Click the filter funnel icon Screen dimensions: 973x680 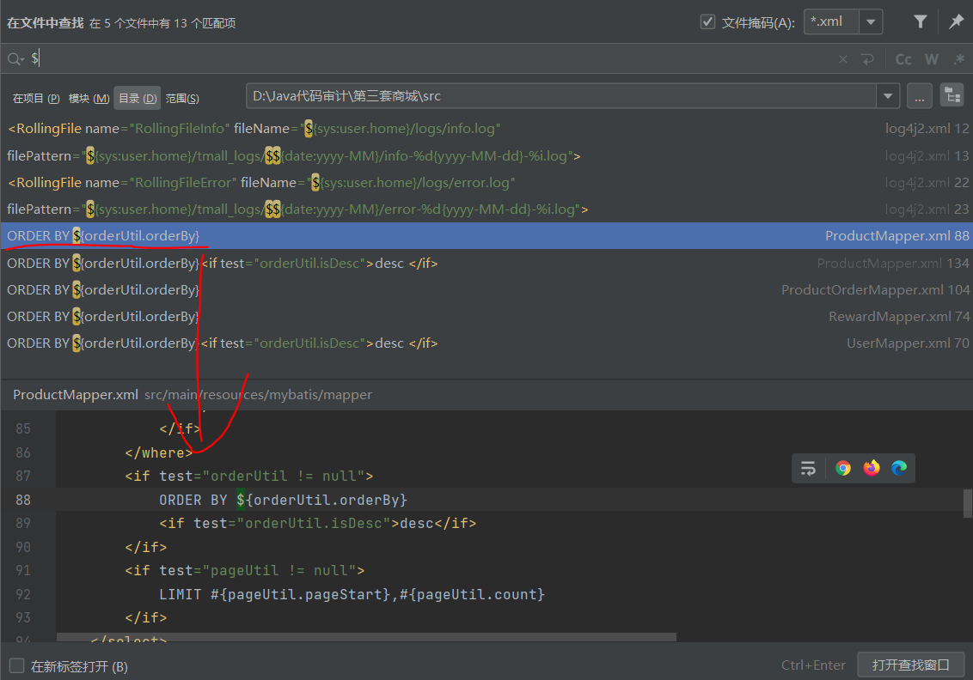click(920, 22)
